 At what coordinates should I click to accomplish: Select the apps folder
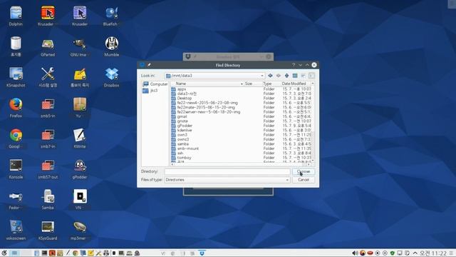(179, 89)
